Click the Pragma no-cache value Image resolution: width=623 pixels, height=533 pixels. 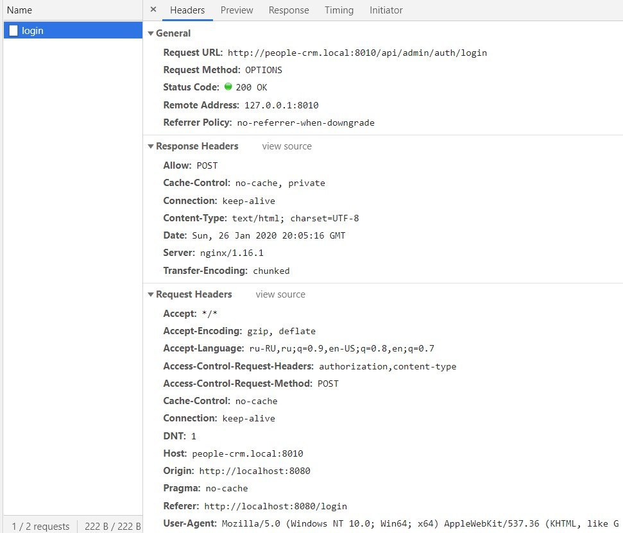pos(227,489)
